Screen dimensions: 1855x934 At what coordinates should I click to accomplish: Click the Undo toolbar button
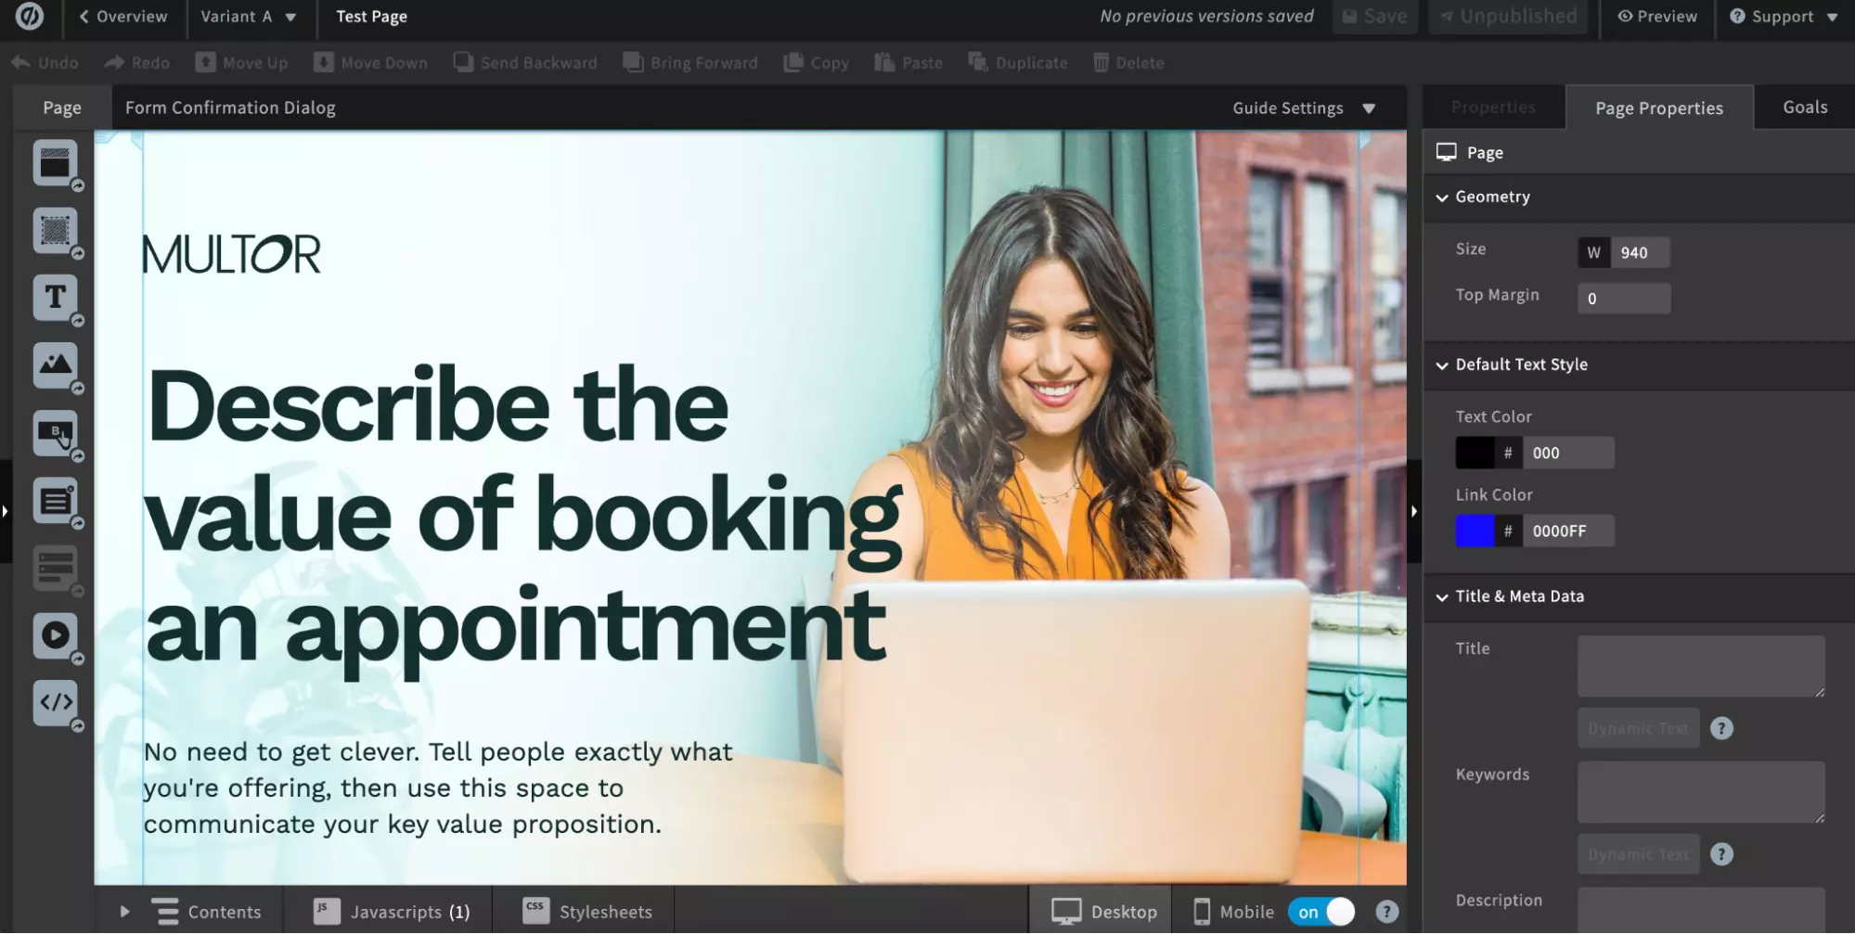[44, 62]
